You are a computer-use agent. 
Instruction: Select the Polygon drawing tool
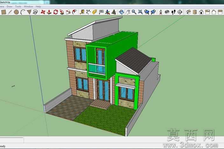tap(29, 12)
